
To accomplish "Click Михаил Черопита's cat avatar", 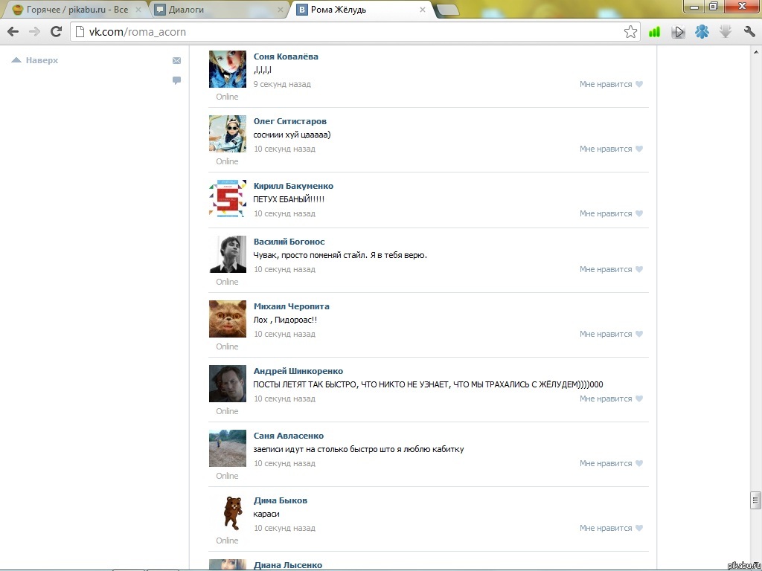I will (227, 319).
